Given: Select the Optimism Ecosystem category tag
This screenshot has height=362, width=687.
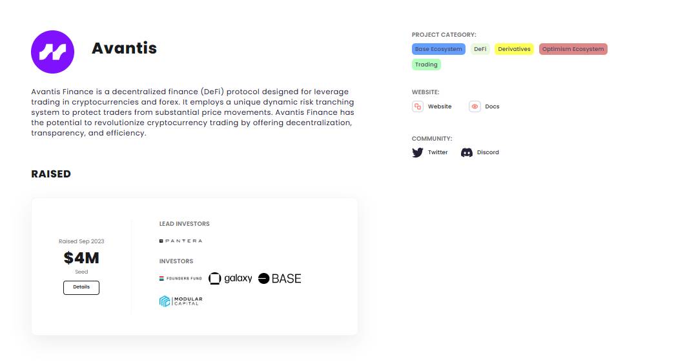Looking at the screenshot, I should click(573, 49).
